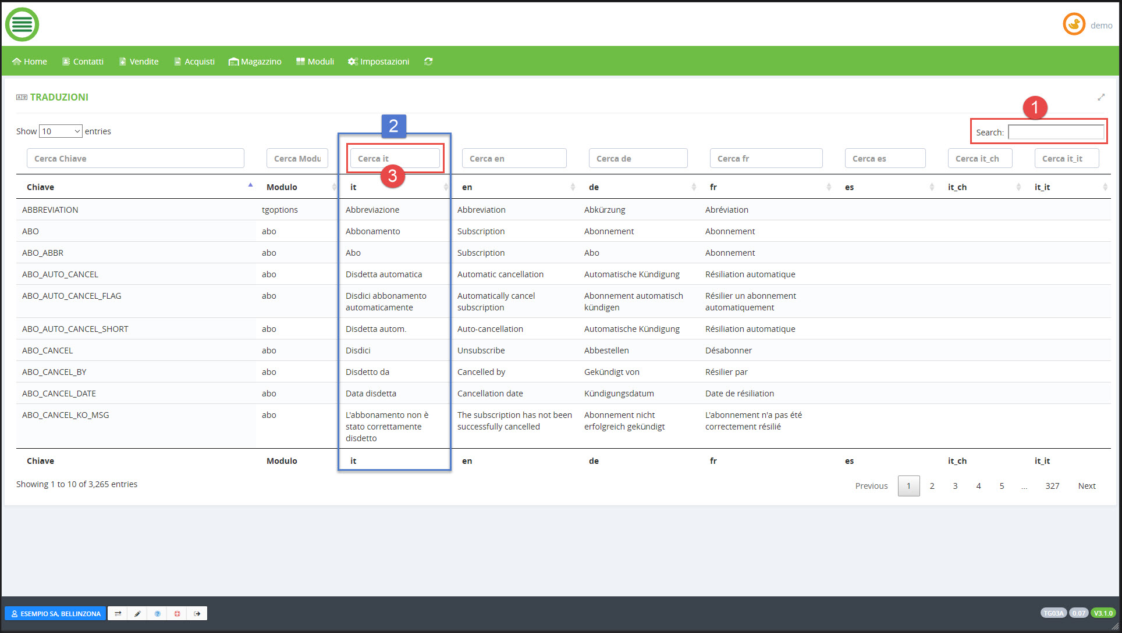Go to the Next page
Screen dimensions: 1122x633
pos(1086,485)
